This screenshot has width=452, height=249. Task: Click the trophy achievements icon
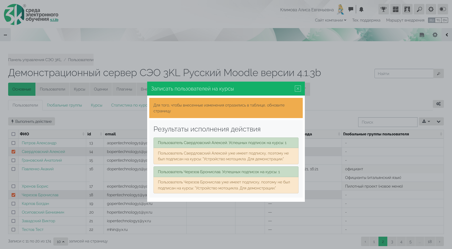383,9
